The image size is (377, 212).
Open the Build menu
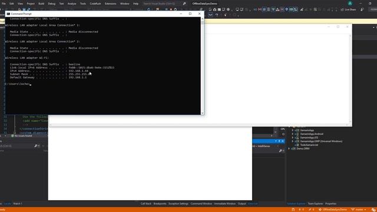[x=41, y=4]
